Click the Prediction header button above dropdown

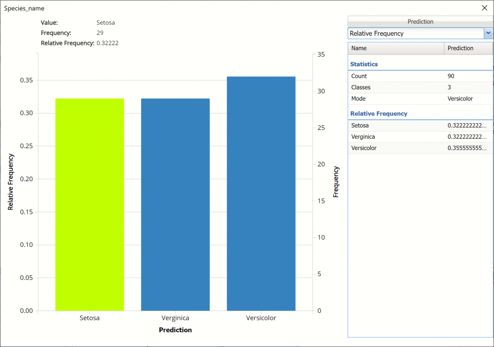(x=420, y=22)
